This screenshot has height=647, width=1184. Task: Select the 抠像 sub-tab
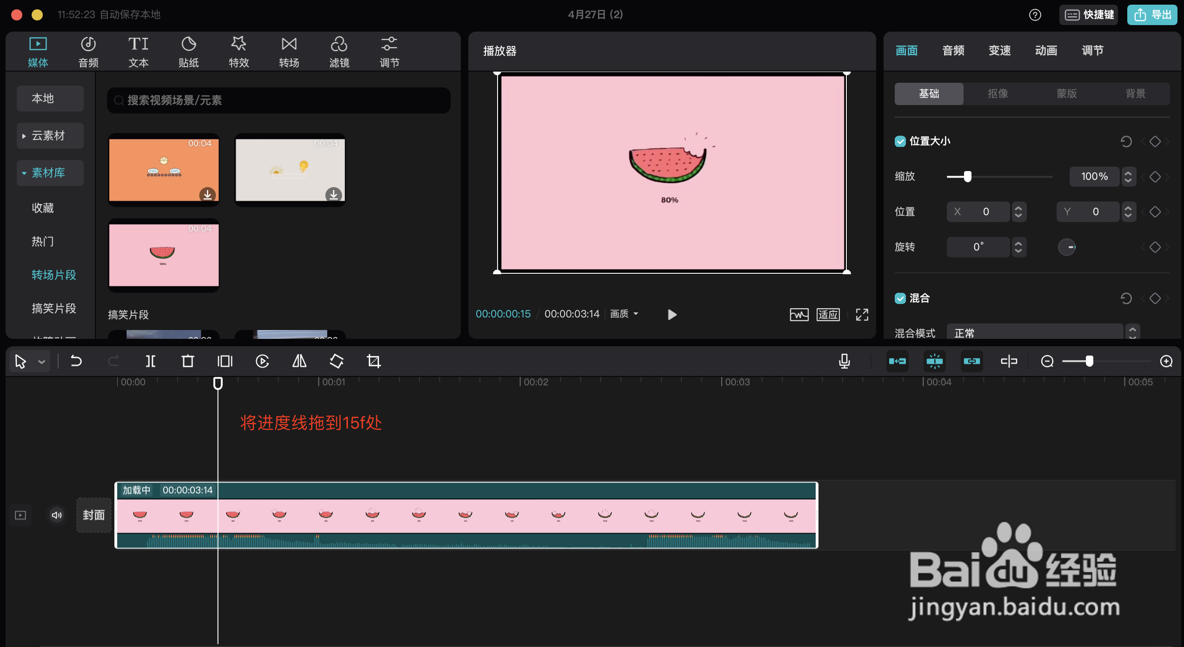coord(998,94)
